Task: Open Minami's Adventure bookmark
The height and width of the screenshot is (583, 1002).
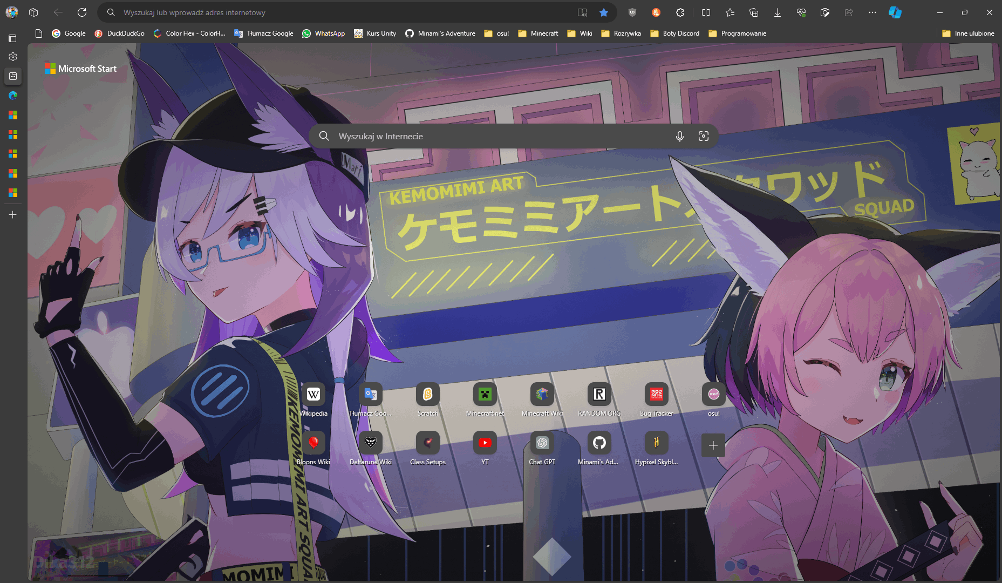Action: 440,33
